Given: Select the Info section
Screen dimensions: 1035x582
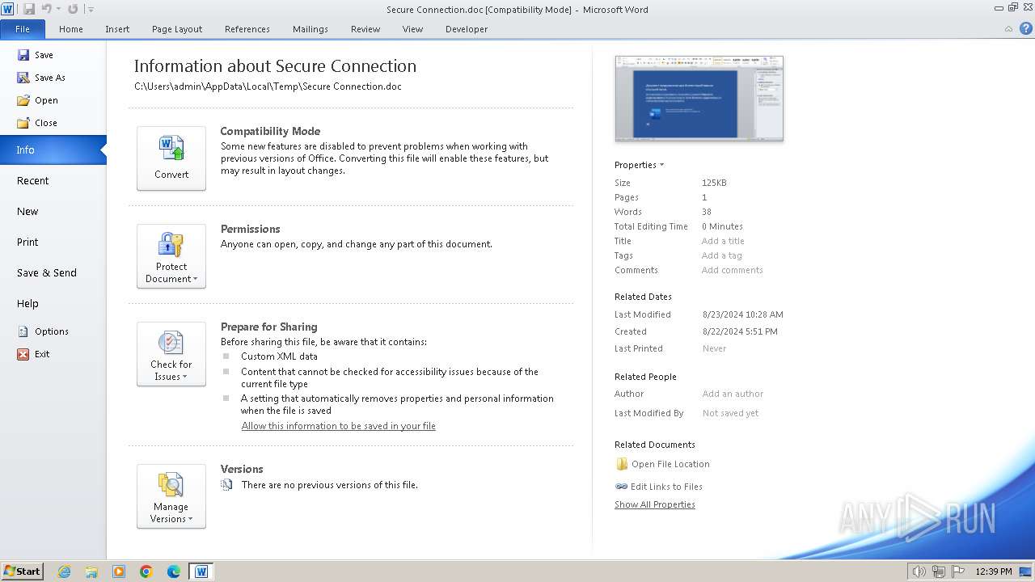Looking at the screenshot, I should point(53,150).
